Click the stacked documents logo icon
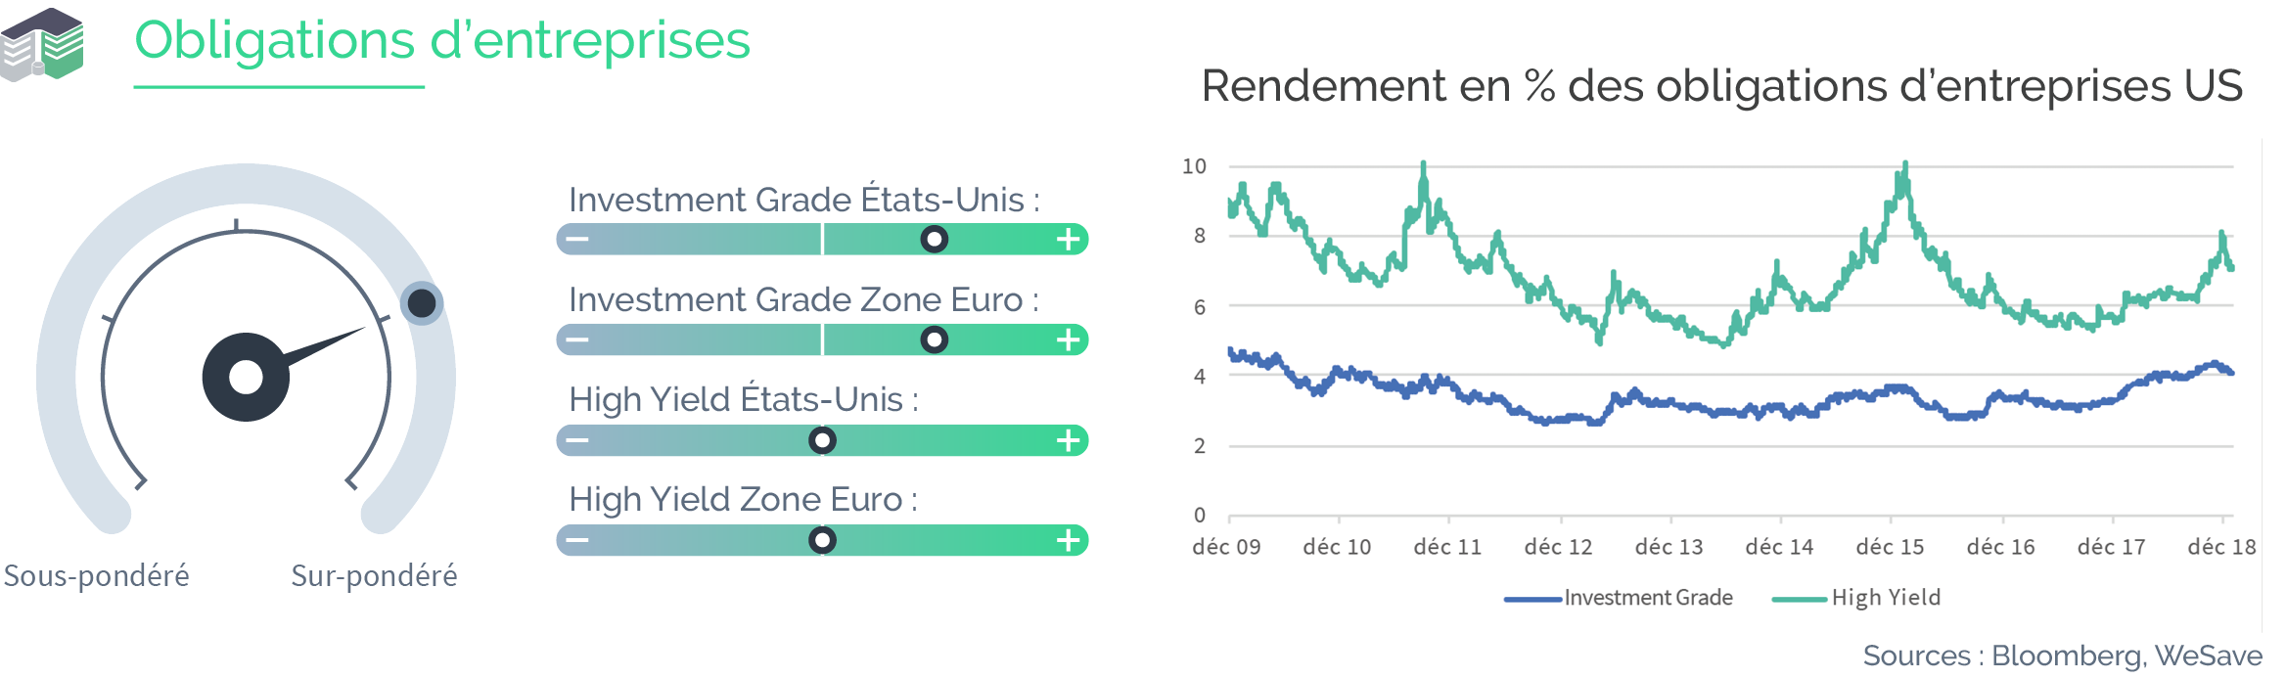 pyautogui.click(x=42, y=44)
